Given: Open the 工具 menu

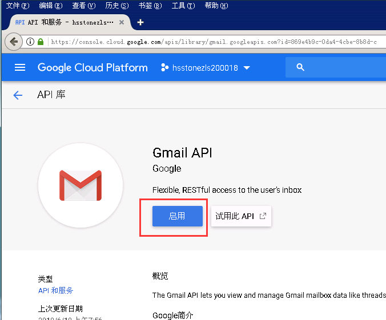Looking at the screenshot, I should coord(183,5).
